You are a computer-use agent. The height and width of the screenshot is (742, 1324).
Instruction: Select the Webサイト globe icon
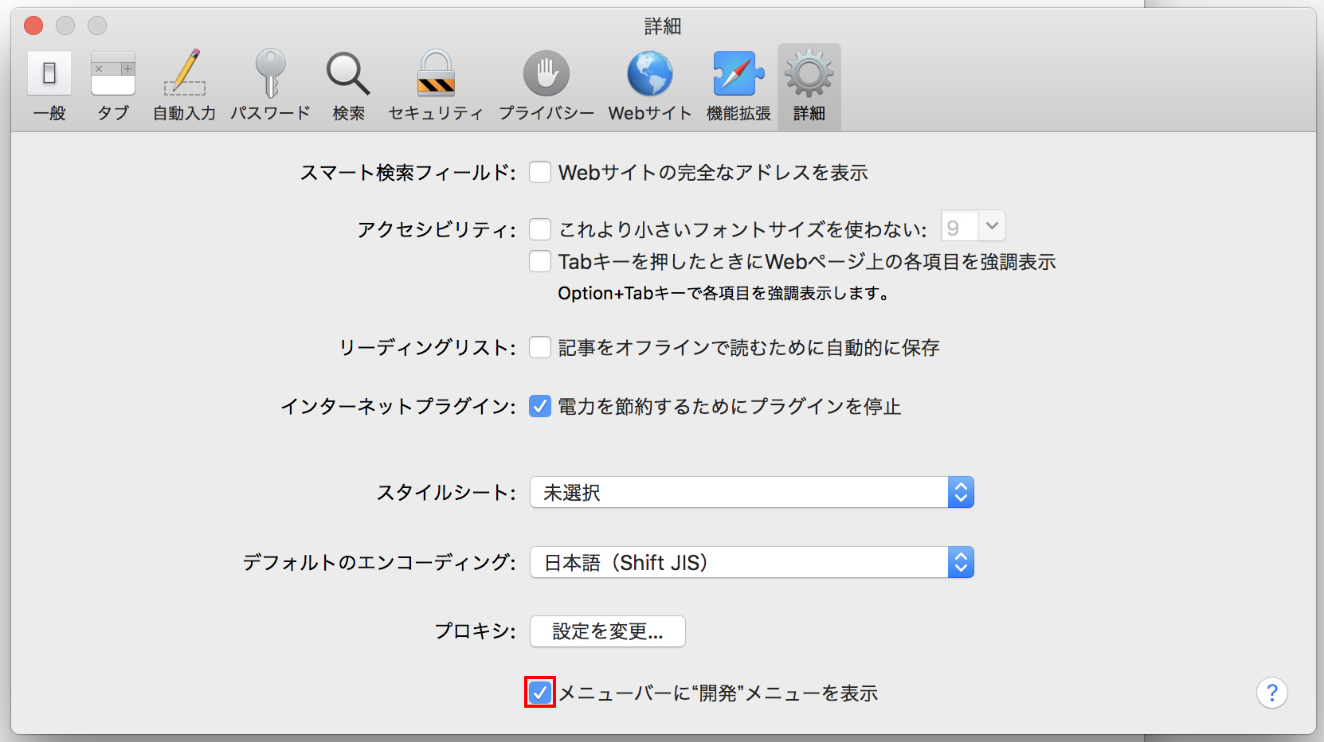tap(650, 84)
